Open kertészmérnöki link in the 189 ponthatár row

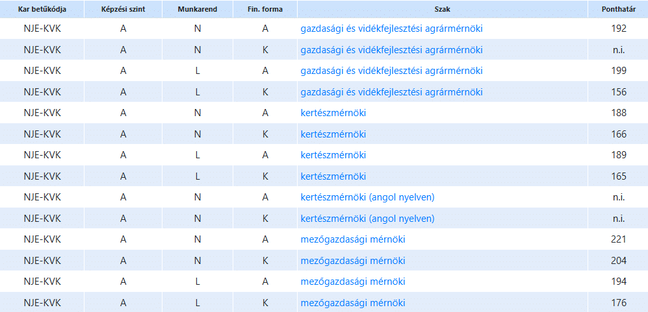tap(333, 155)
